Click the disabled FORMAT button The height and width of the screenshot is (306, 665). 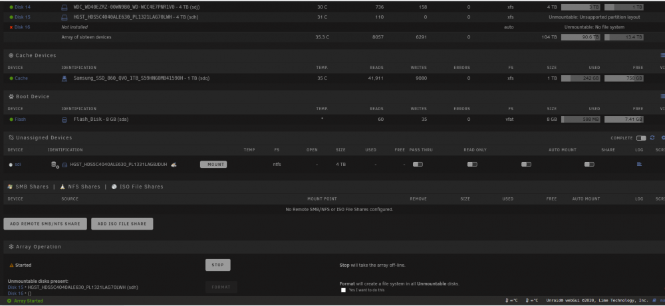pyautogui.click(x=221, y=287)
